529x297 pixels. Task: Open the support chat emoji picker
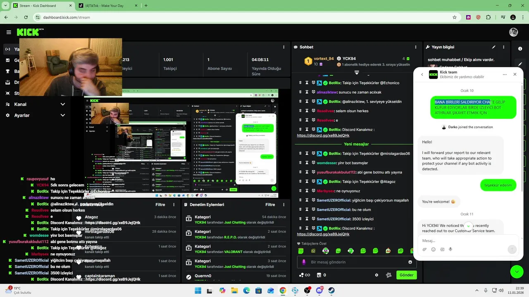[x=434, y=250]
